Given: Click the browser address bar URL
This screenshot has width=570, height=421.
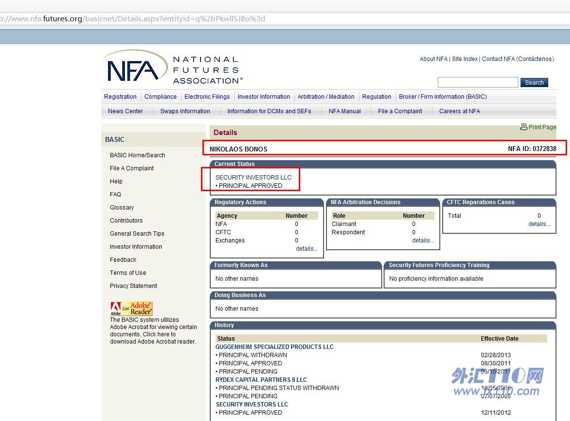Looking at the screenshot, I should (x=132, y=18).
